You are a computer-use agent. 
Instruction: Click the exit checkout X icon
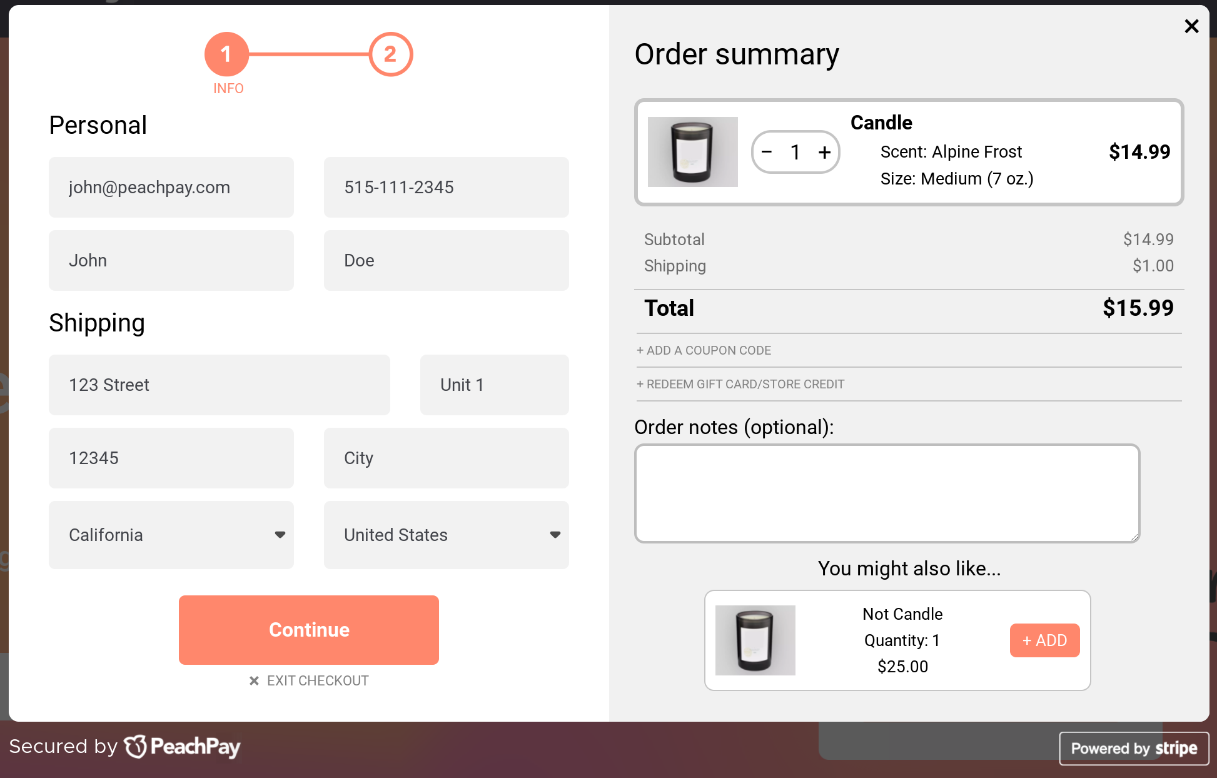[254, 680]
